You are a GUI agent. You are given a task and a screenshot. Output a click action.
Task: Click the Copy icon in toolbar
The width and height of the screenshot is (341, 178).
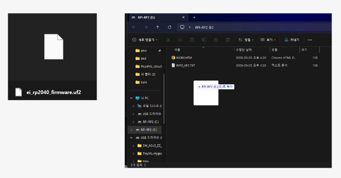[180, 40]
